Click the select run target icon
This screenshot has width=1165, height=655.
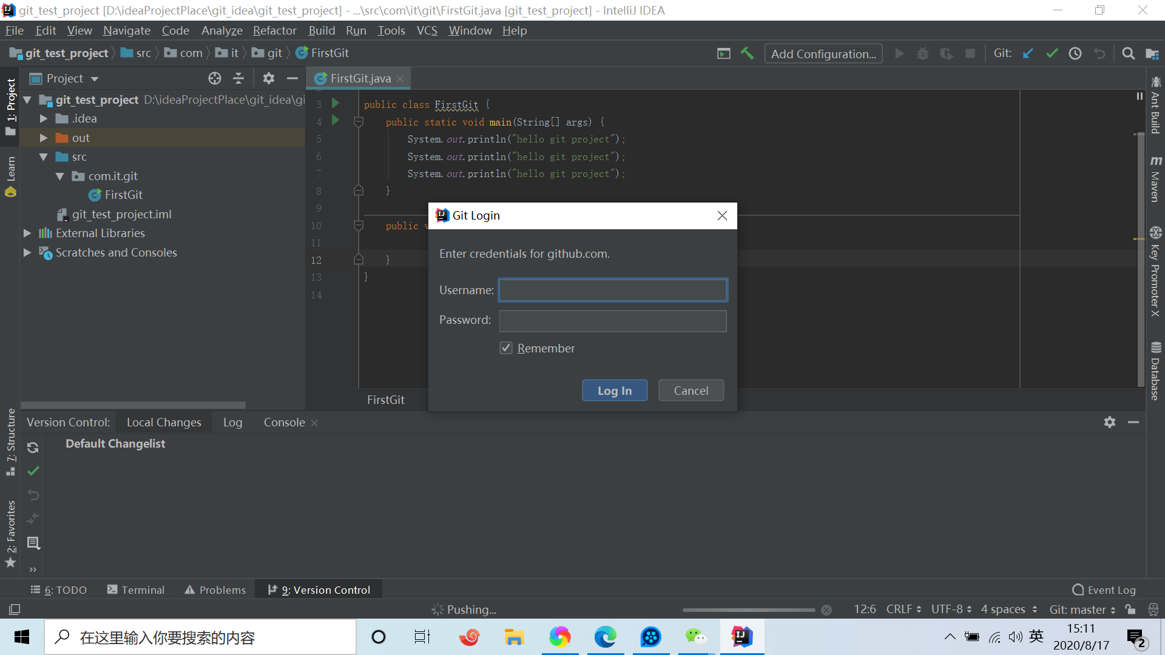(723, 53)
